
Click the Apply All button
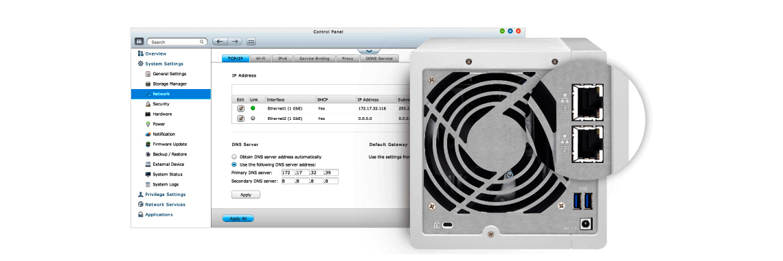coord(238,219)
